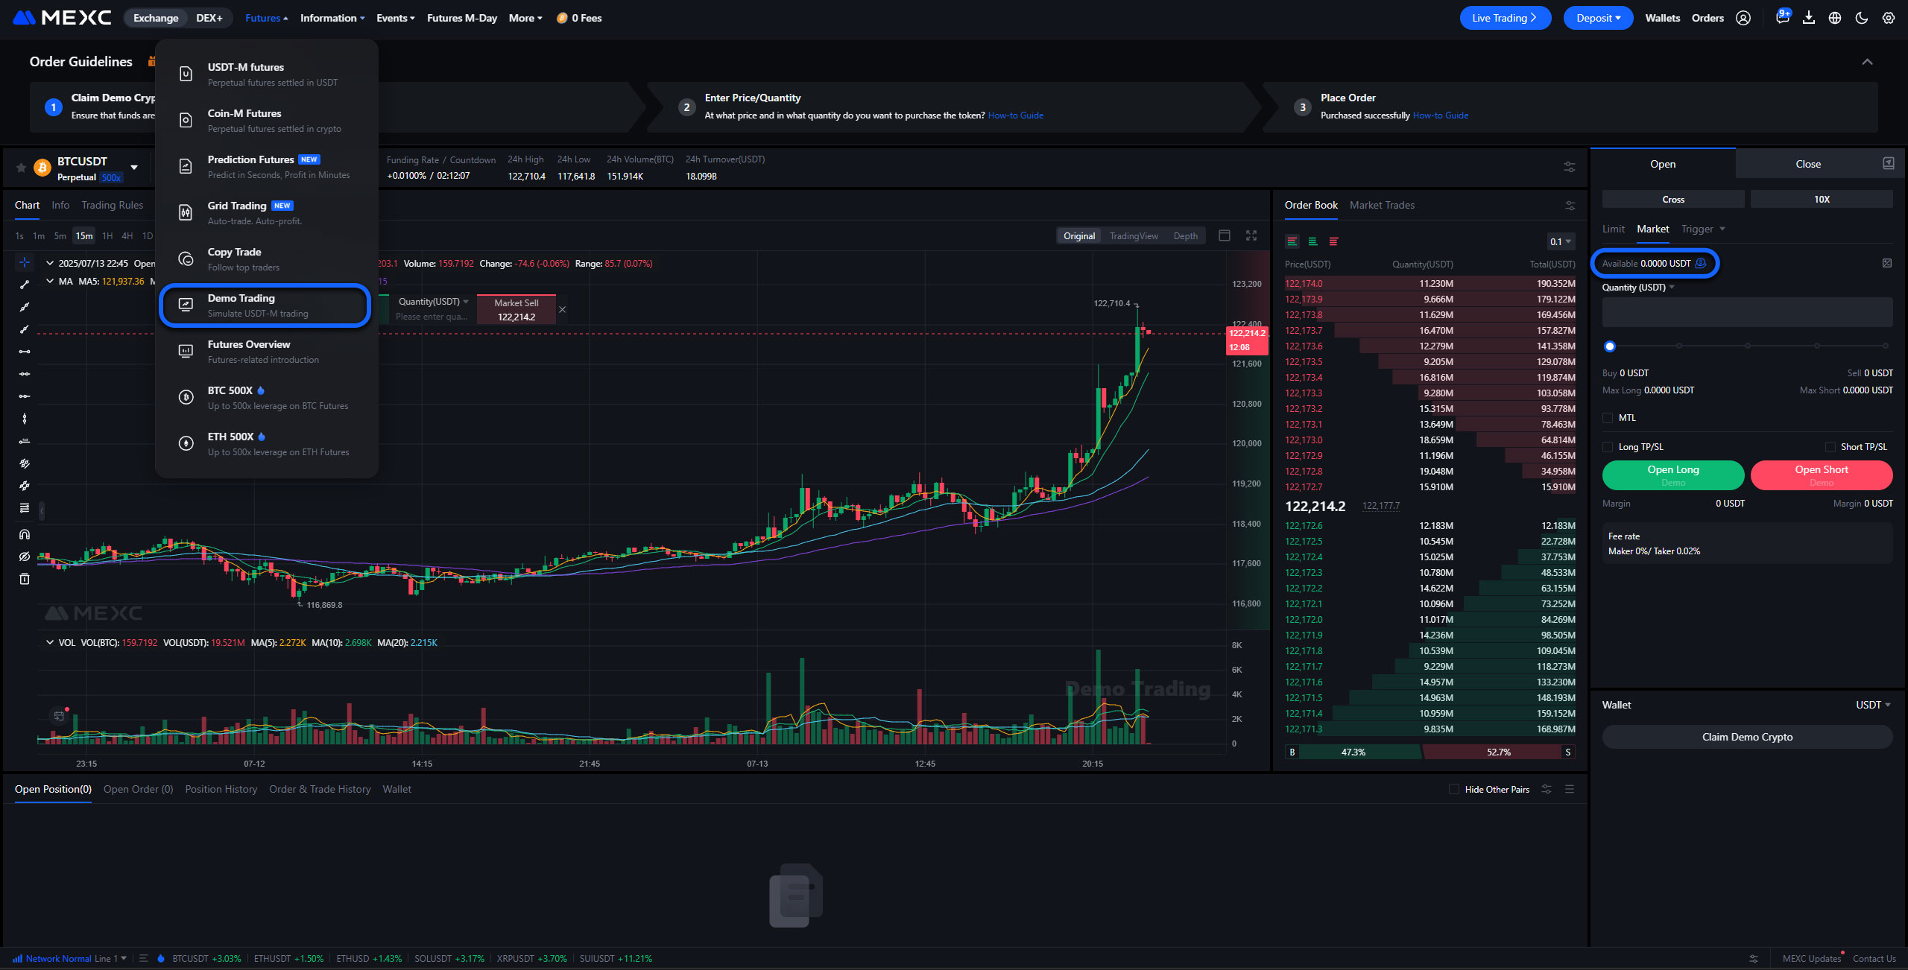Enable the MTL checkbox
Viewport: 1908px width, 970px height.
[x=1608, y=418]
